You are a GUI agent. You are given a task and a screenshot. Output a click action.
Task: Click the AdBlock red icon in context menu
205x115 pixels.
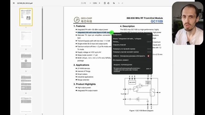coord(148,56)
